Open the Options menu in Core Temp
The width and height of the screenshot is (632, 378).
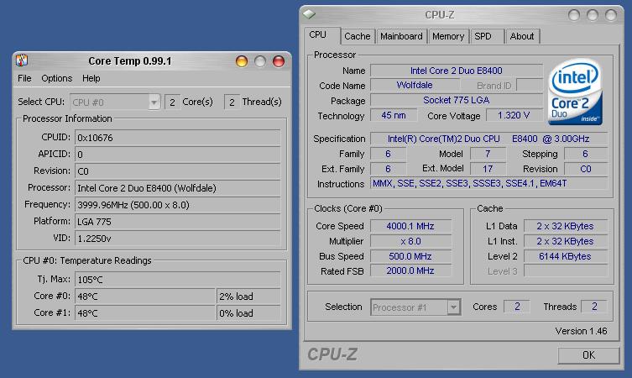pos(57,78)
